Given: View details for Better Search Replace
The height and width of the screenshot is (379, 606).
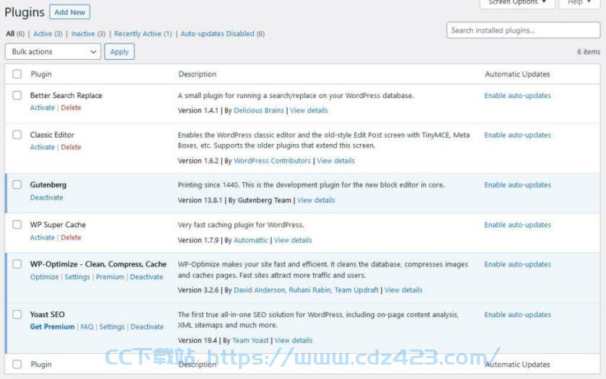Looking at the screenshot, I should (309, 110).
